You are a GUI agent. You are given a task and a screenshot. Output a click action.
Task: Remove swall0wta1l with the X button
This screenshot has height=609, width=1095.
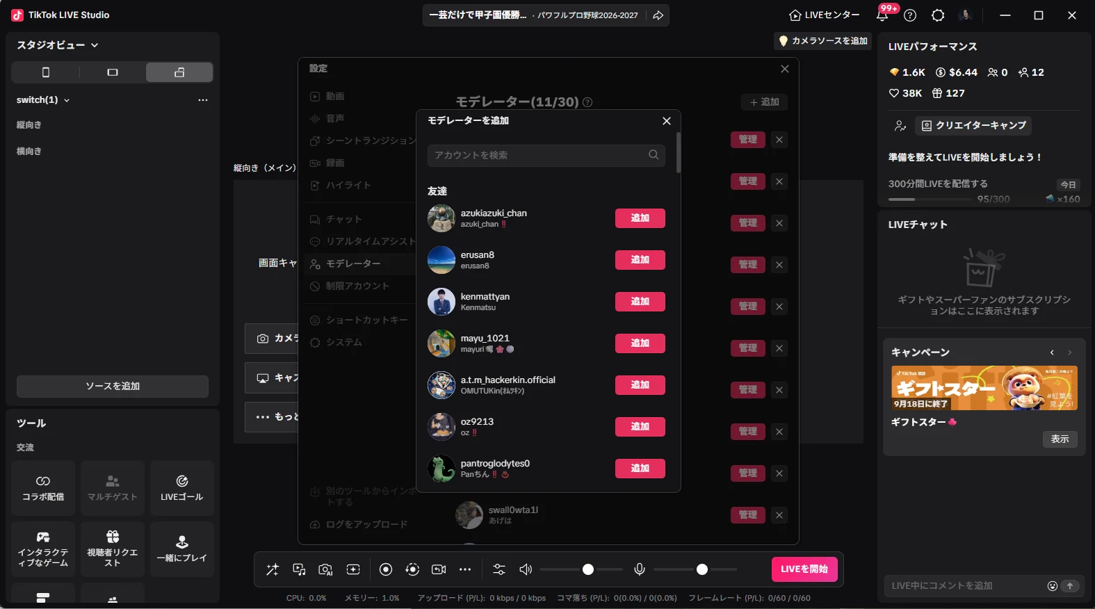(779, 515)
